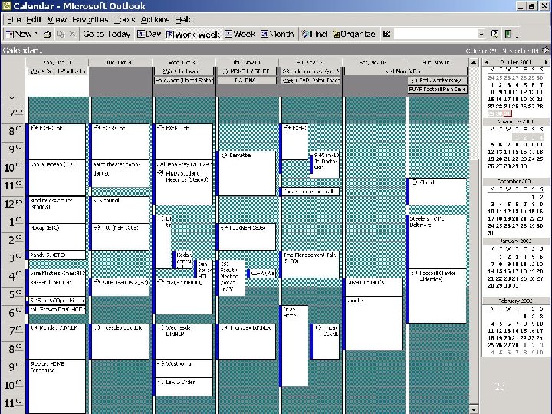Click the calendar icon in folder banner
The height and width of the screenshot is (414, 552).
coord(546,50)
